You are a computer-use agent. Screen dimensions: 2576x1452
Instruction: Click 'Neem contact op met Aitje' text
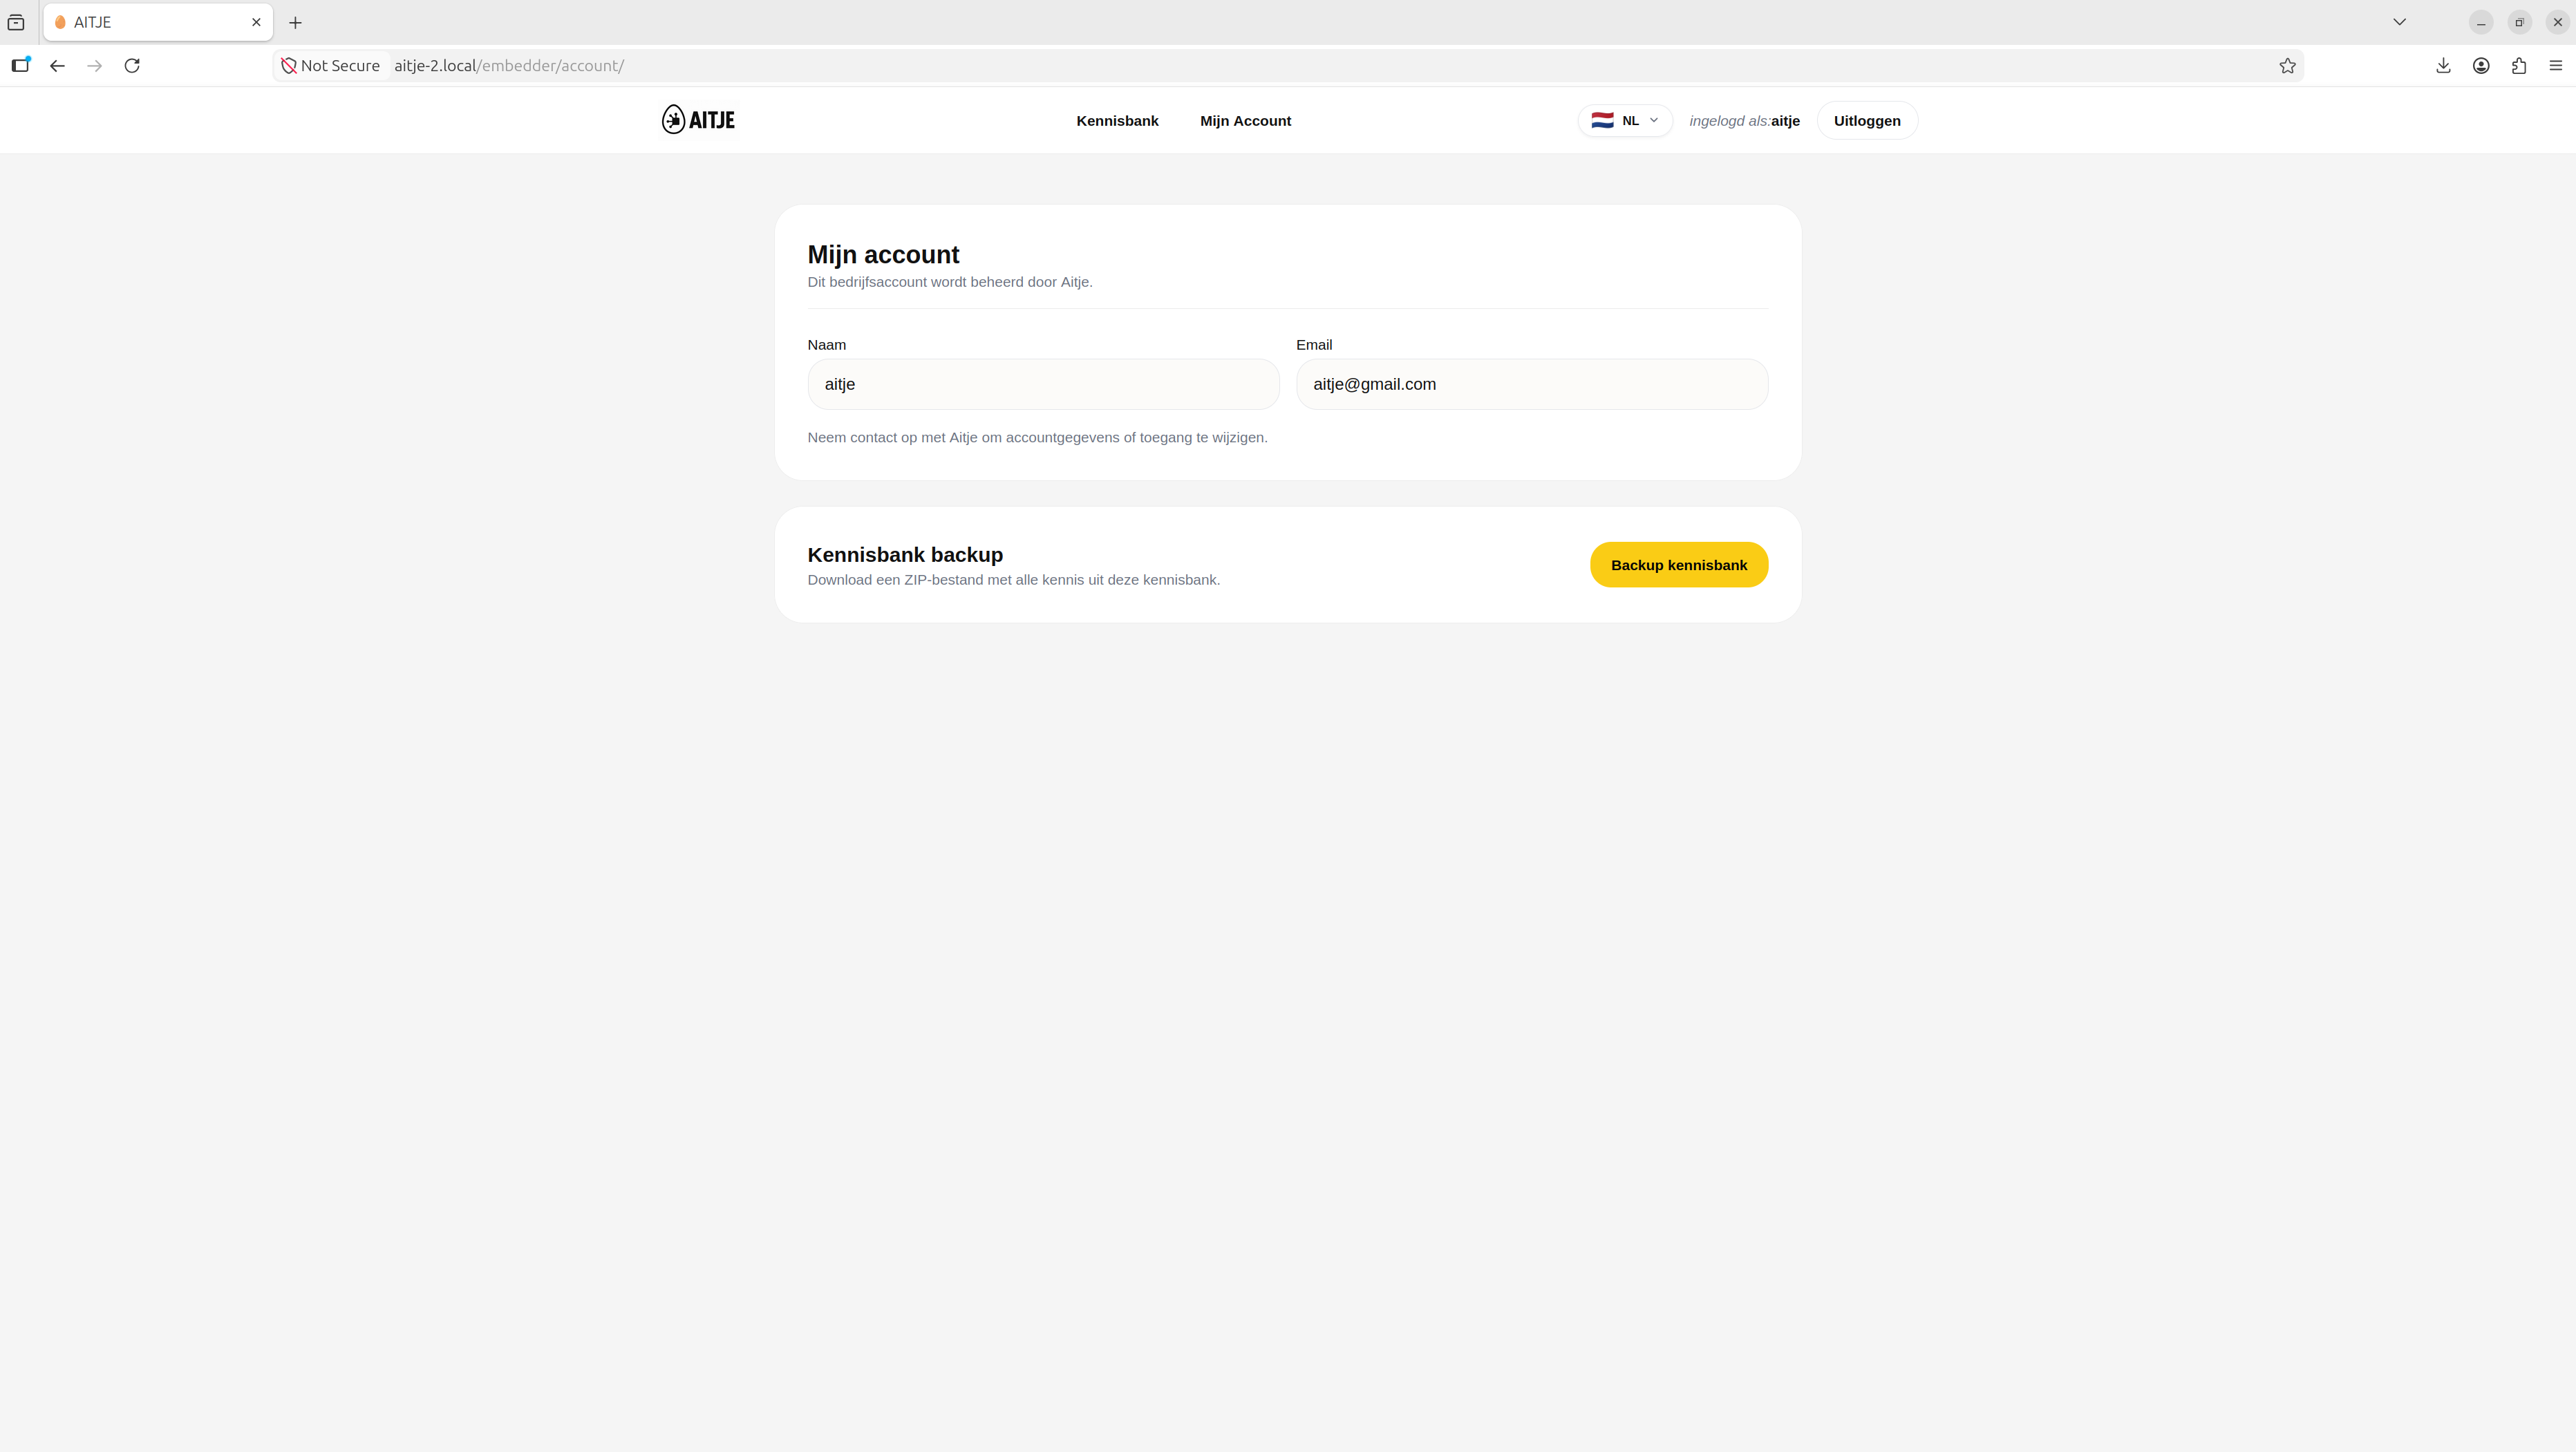pyautogui.click(x=1037, y=438)
